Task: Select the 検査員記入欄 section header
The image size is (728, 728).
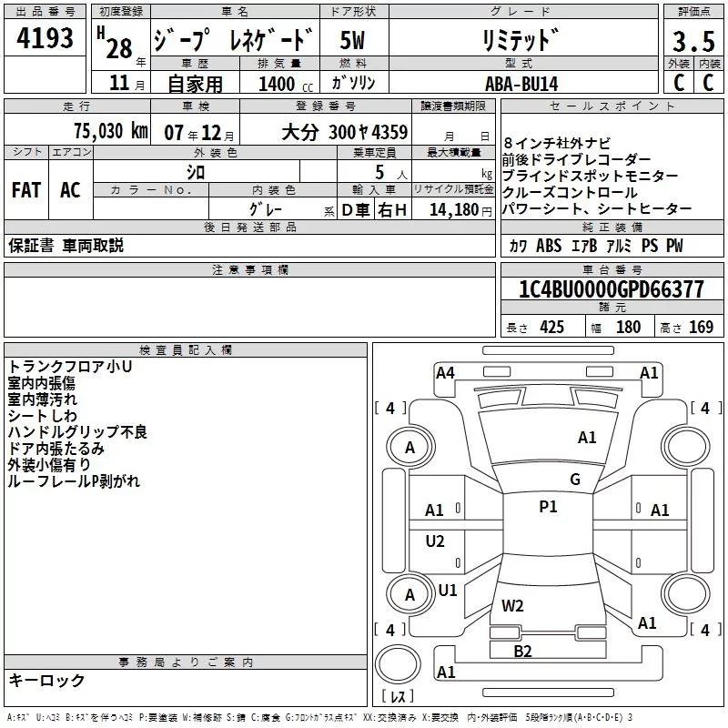Action: (186, 350)
